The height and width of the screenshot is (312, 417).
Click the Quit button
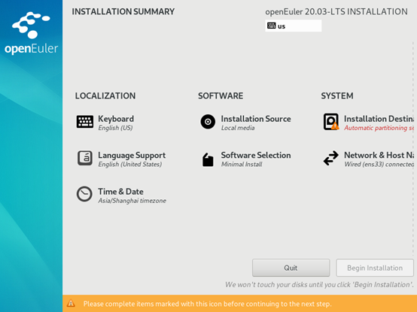[x=291, y=268]
